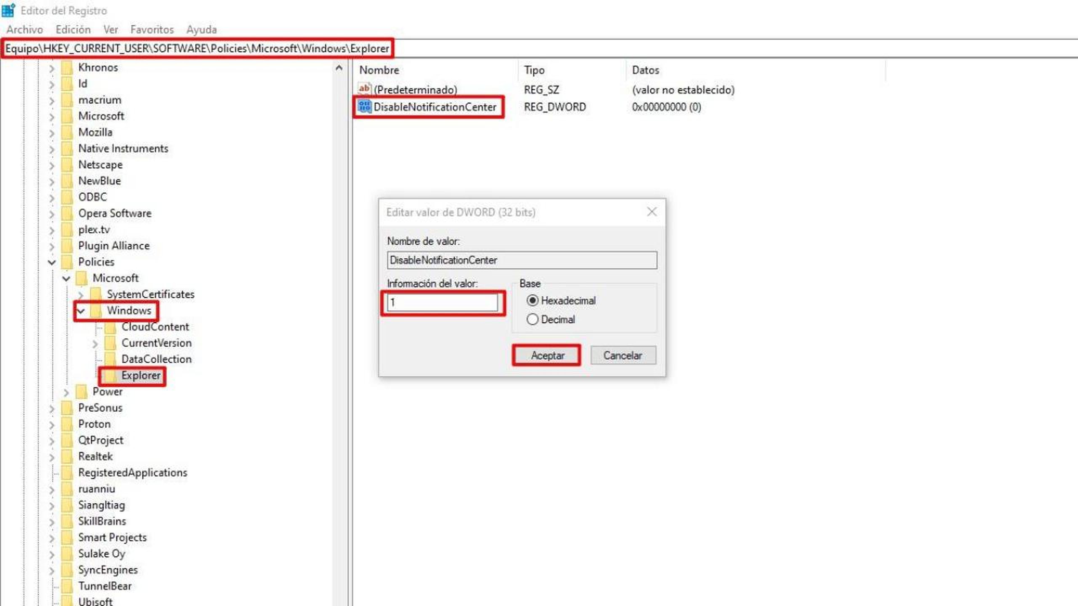Click the Realtek folder icon
The height and width of the screenshot is (606, 1078).
pyautogui.click(x=67, y=456)
